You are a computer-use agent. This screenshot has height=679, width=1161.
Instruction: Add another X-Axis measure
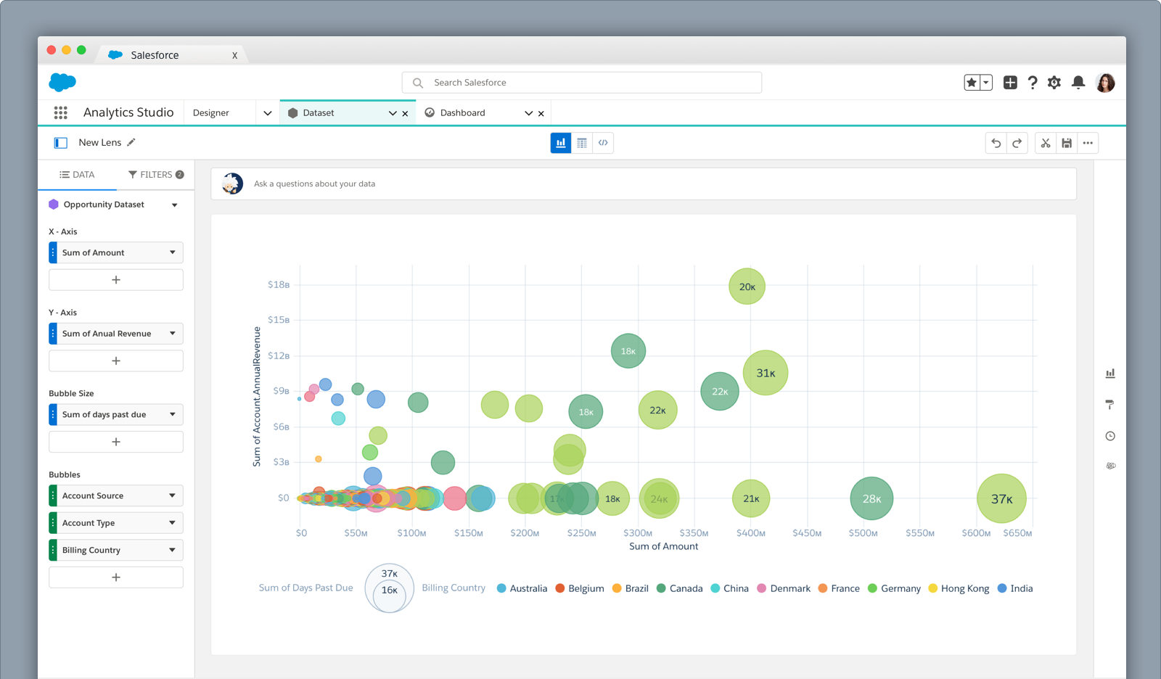pos(116,280)
